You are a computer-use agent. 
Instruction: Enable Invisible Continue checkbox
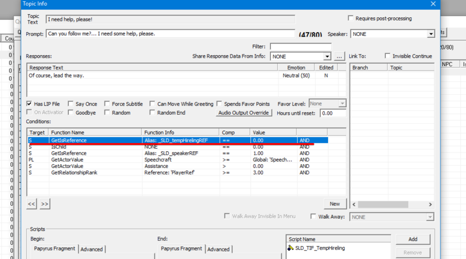(x=387, y=56)
